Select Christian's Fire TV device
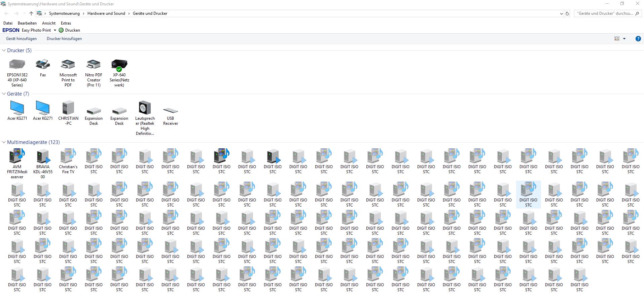 coord(68,161)
